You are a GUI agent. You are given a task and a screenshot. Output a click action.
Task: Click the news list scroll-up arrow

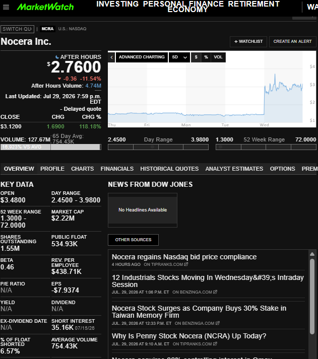click(x=312, y=254)
